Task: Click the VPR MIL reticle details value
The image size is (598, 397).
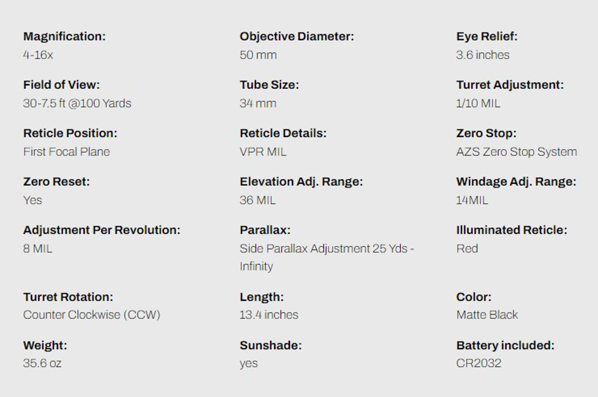Action: [263, 152]
